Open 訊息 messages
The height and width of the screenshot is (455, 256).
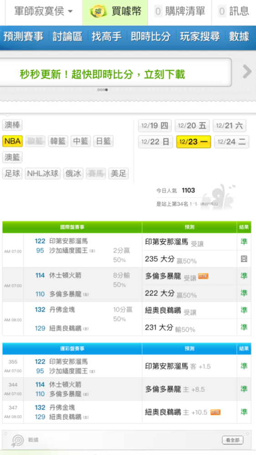point(234,12)
